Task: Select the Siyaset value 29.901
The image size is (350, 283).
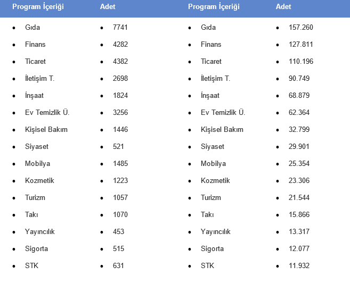Action: 299,146
